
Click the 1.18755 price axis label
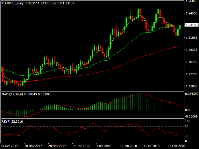pos(191,62)
